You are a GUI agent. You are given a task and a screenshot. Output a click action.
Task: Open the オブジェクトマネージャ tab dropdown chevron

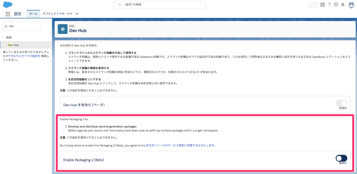tap(77, 14)
